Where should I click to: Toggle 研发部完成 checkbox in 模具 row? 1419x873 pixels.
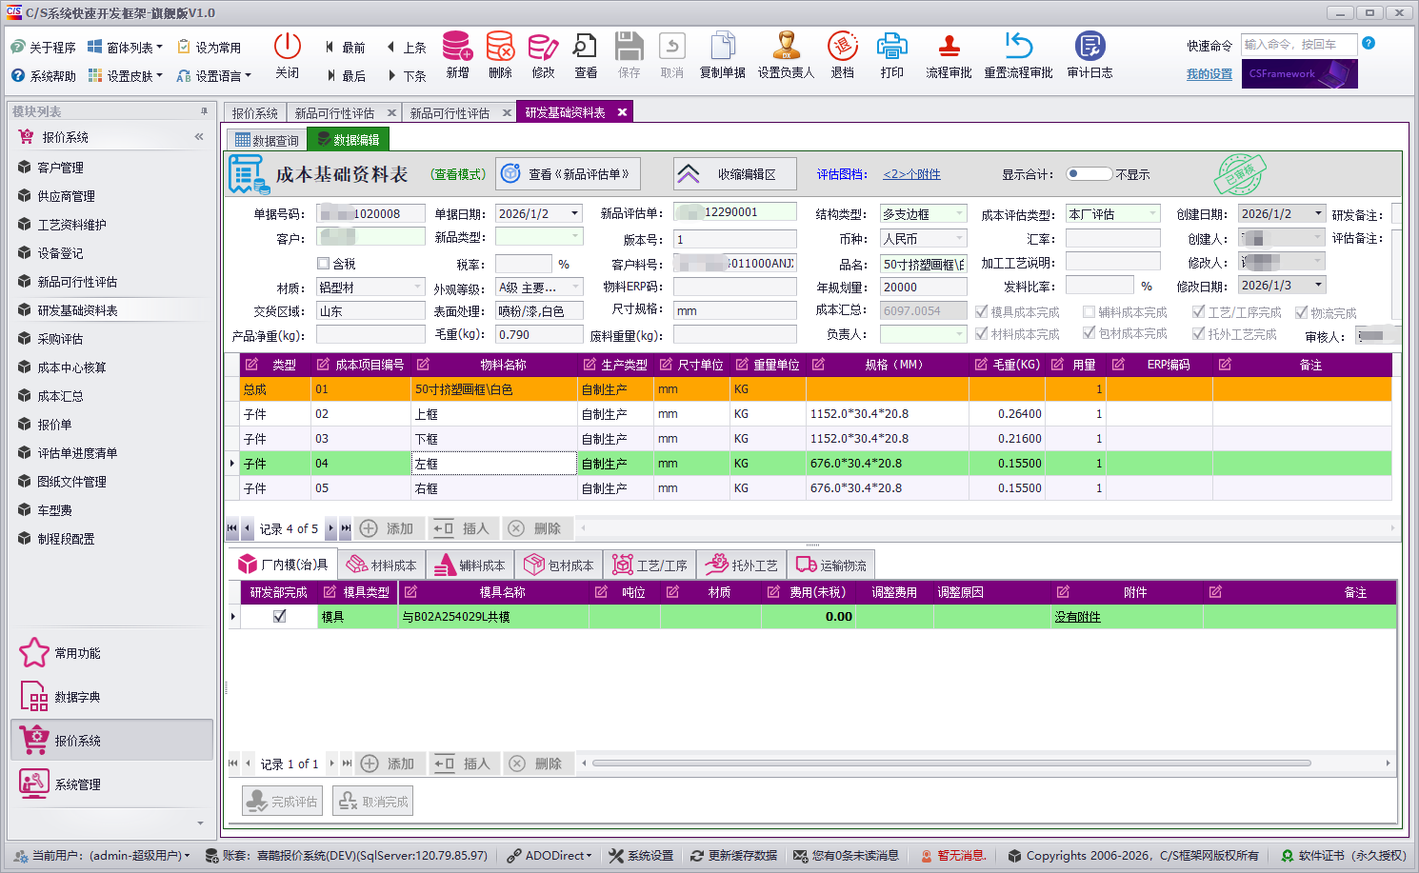279,616
